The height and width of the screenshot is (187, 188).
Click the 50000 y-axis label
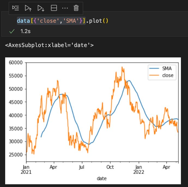16,89
